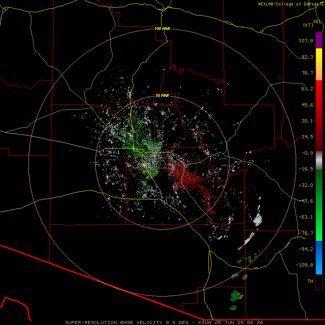Select the 61.2 velocity scale value
Viewport: 325px width, 325px height.
tap(307, 89)
